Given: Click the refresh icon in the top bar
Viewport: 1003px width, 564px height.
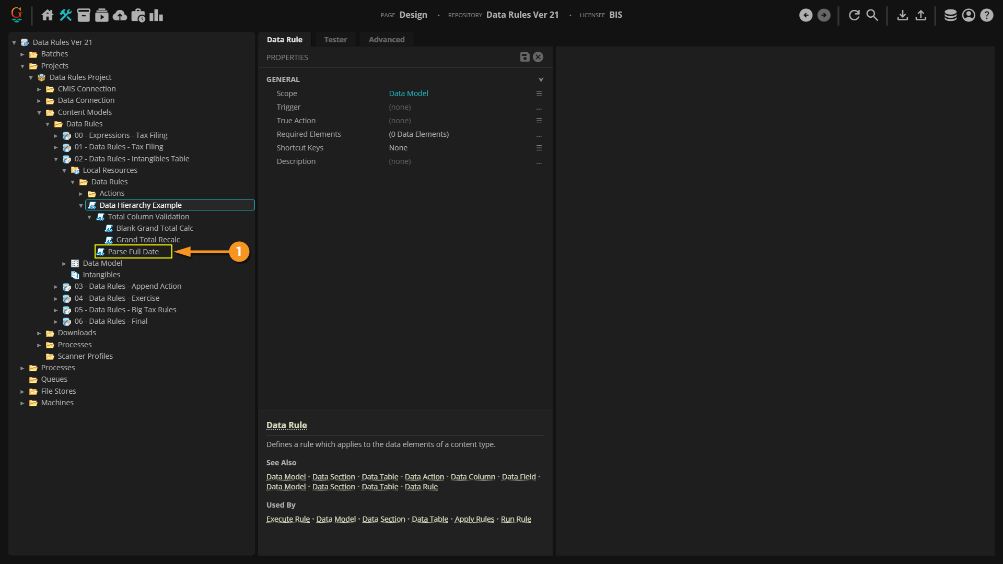Looking at the screenshot, I should point(854,15).
